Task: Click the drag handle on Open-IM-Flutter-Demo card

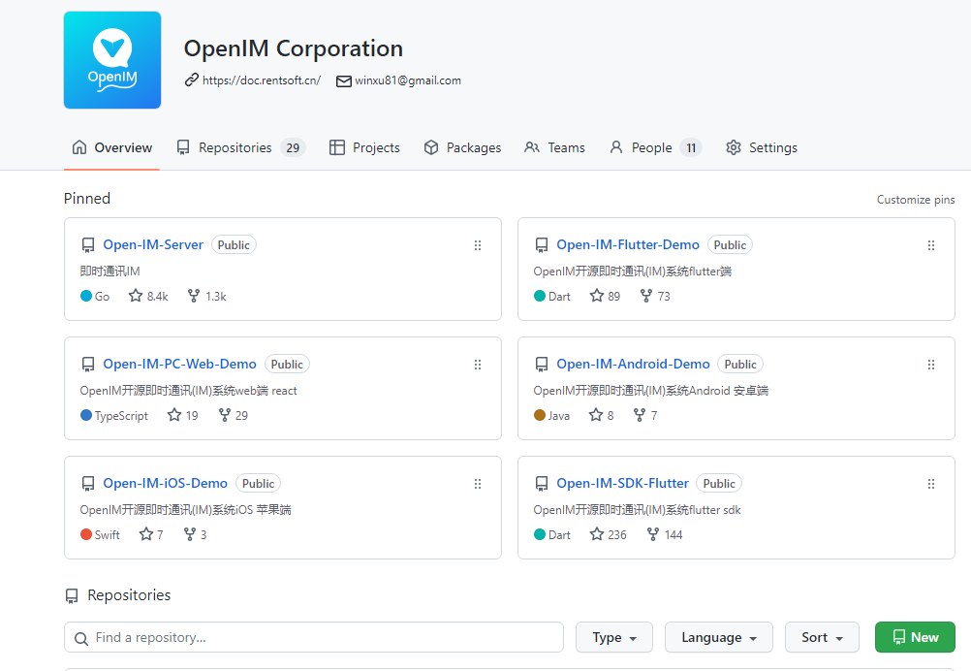Action: [930, 245]
